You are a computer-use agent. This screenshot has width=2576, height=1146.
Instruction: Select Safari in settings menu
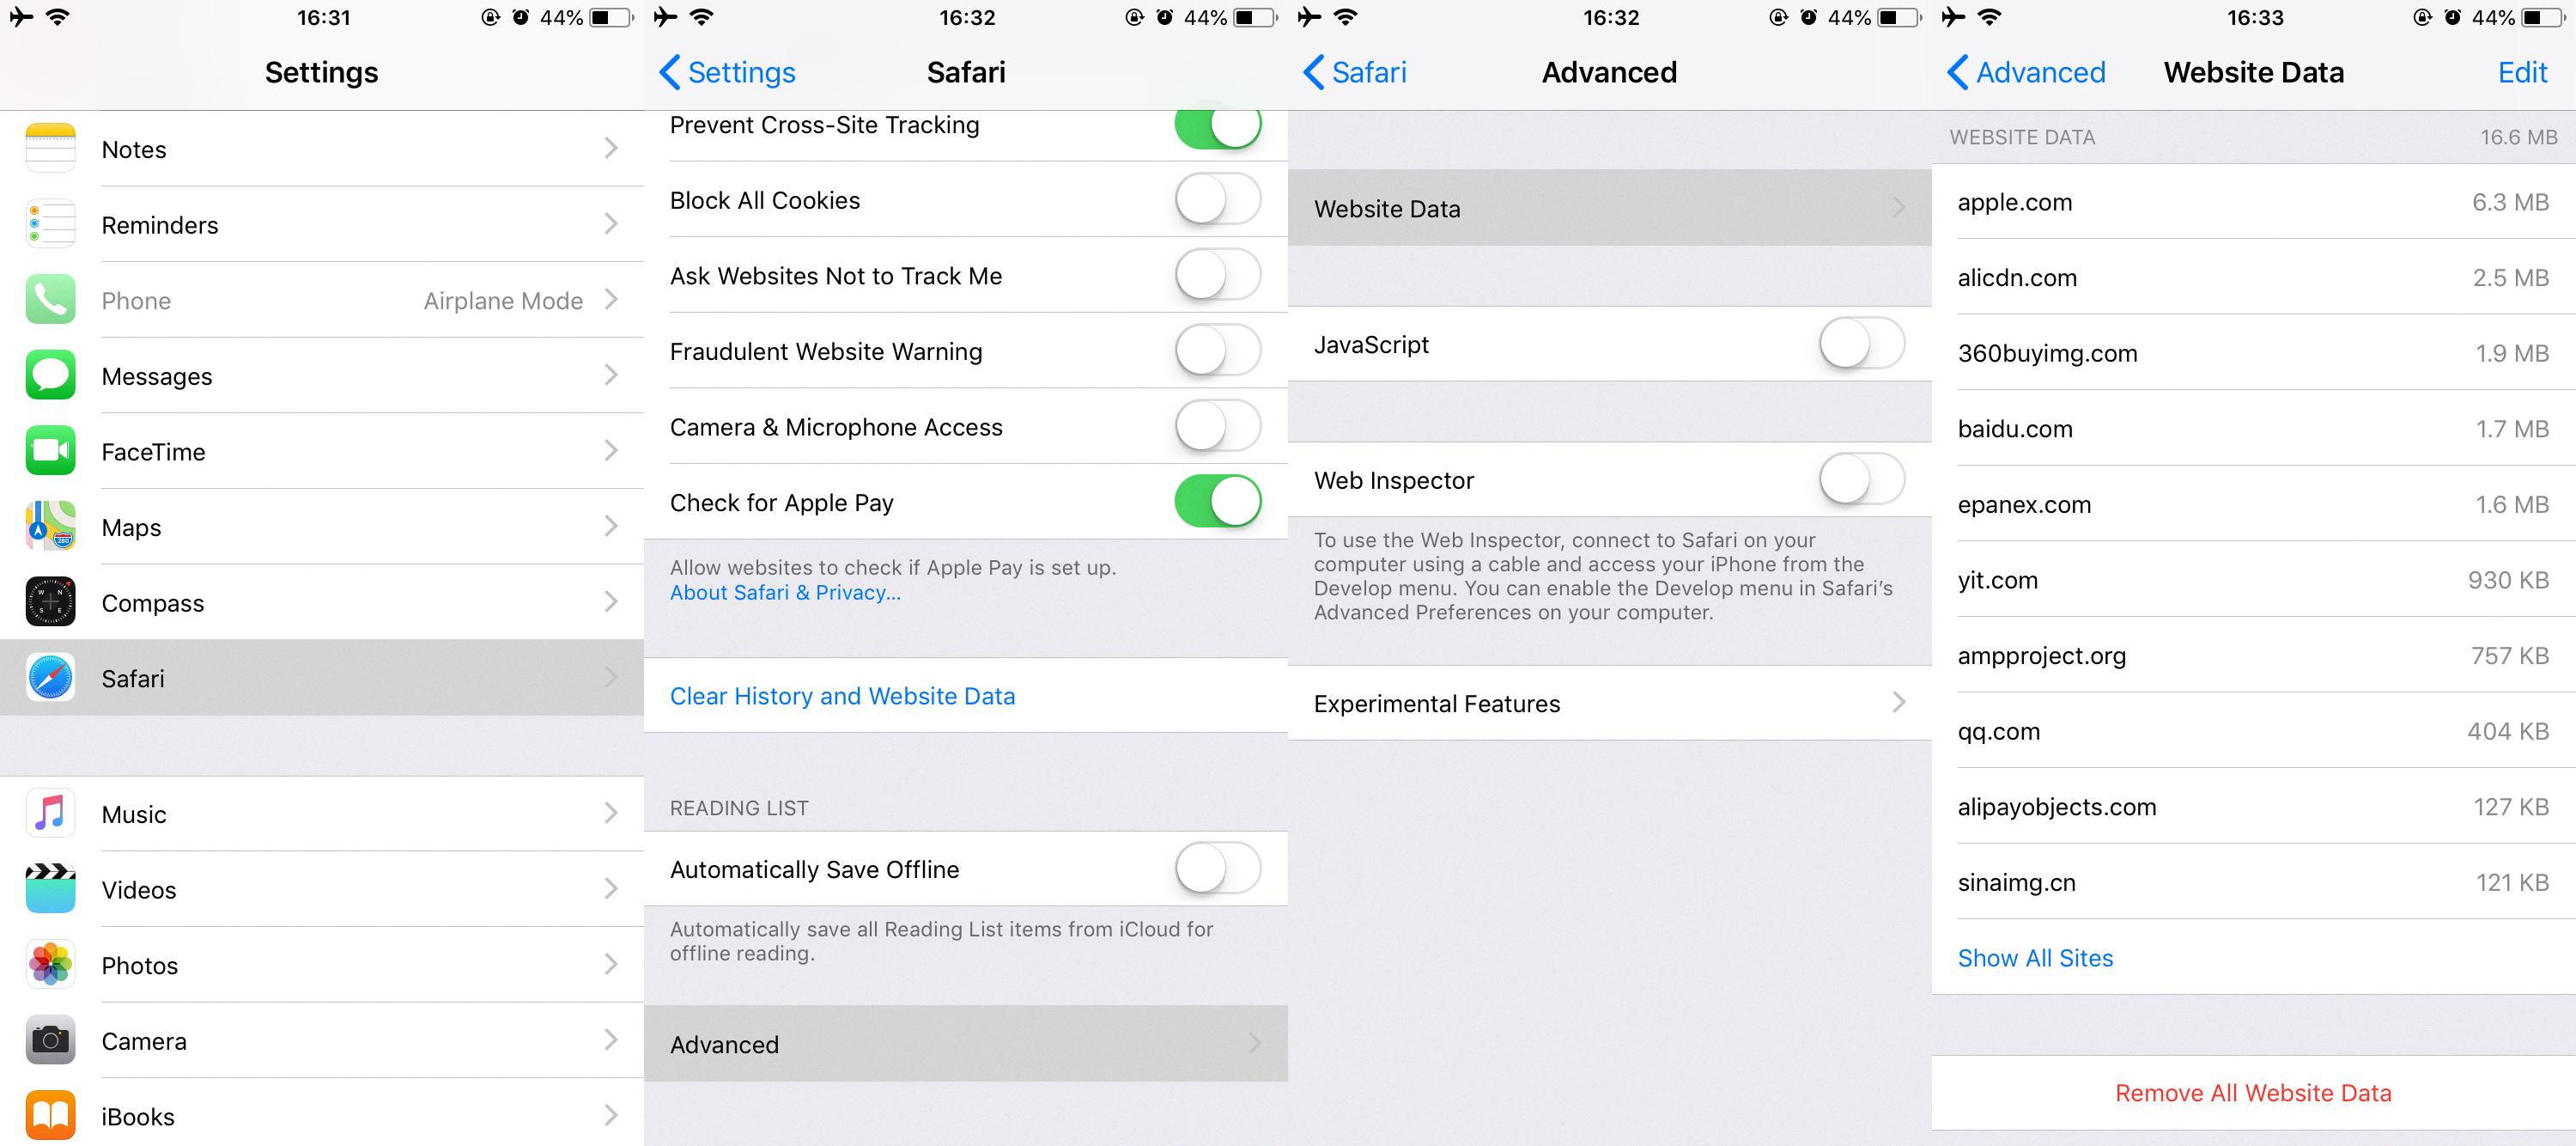click(x=322, y=678)
